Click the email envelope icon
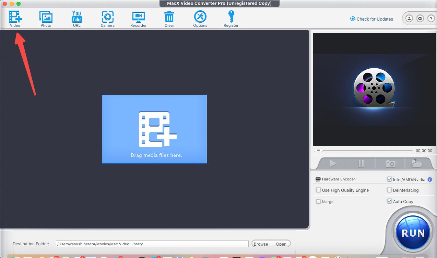This screenshot has height=258, width=437. pos(420,19)
